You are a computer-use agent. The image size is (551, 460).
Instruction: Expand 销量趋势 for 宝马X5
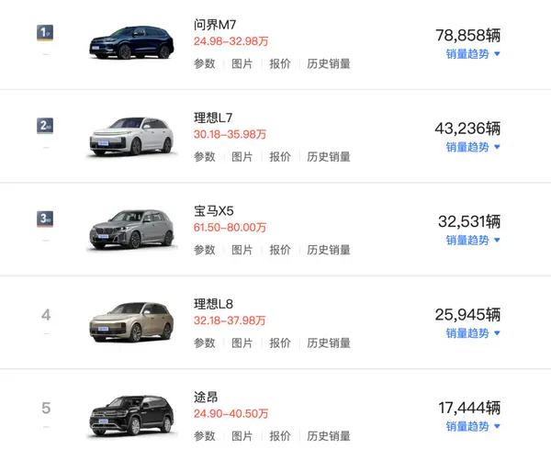coord(473,241)
